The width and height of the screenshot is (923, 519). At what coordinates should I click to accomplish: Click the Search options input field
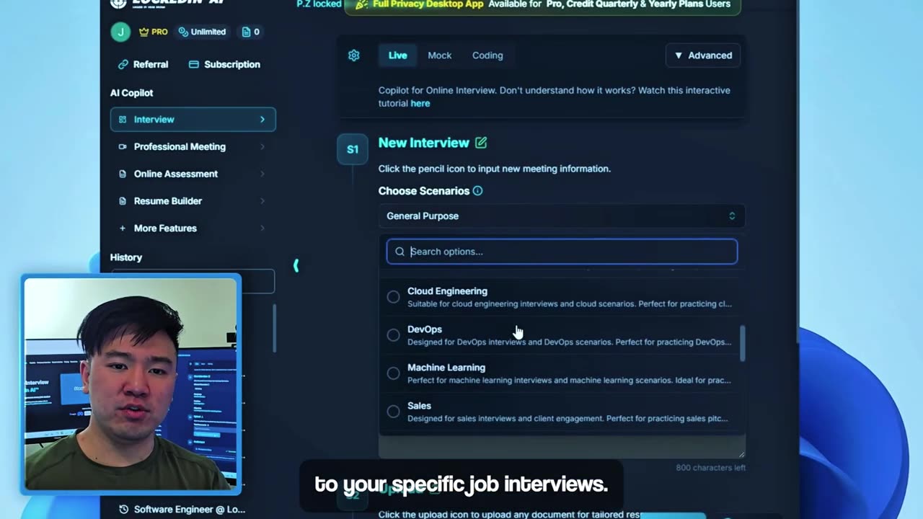click(562, 252)
